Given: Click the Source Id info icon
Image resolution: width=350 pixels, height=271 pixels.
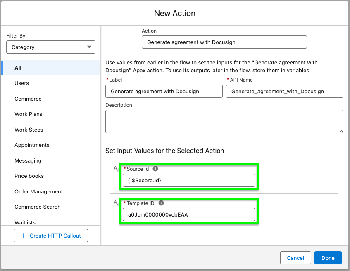Looking at the screenshot, I should [x=155, y=169].
